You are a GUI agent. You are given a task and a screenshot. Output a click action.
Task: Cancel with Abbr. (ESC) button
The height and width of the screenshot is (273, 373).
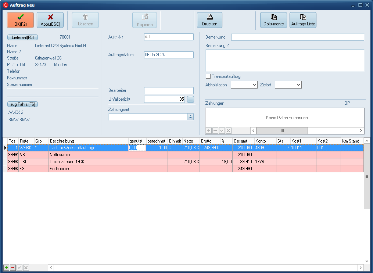pos(50,20)
